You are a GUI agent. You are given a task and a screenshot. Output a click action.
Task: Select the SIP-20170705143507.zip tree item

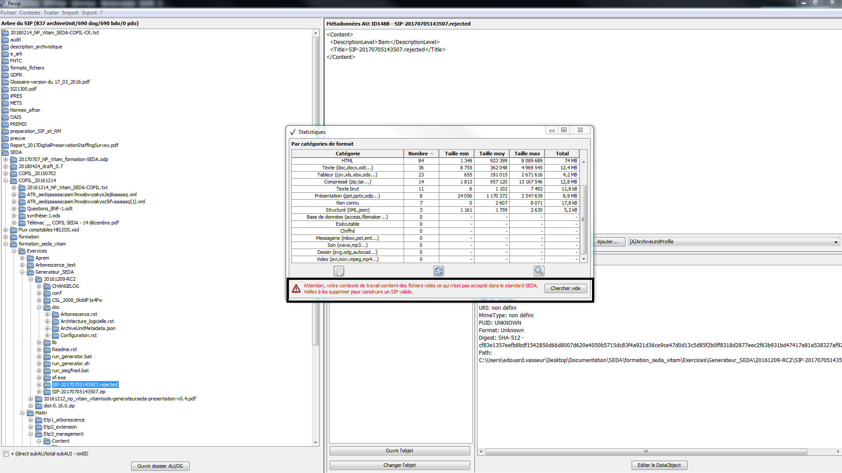click(x=78, y=392)
